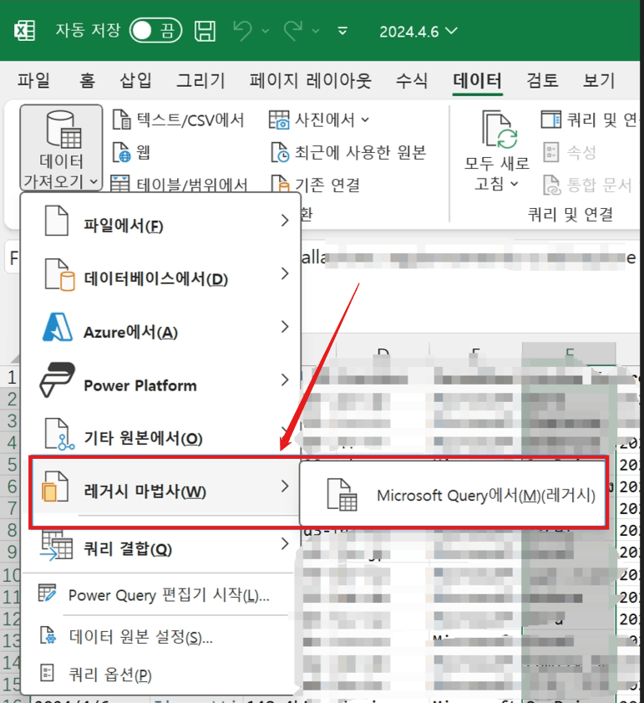644x703 pixels.
Task: Click 기존 연결 button
Action: tap(316, 184)
